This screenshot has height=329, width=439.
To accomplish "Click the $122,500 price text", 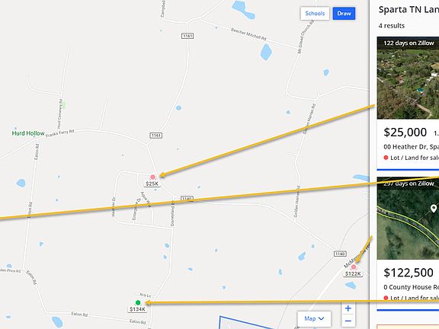I will pos(409,273).
